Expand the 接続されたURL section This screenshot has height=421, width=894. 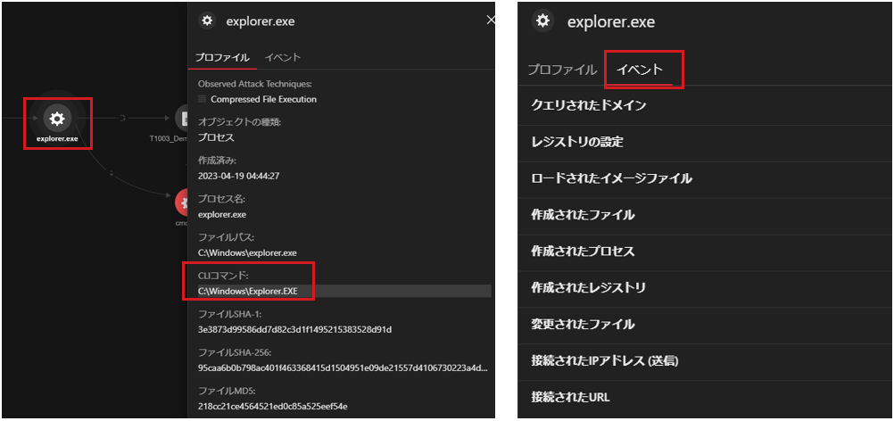click(570, 397)
